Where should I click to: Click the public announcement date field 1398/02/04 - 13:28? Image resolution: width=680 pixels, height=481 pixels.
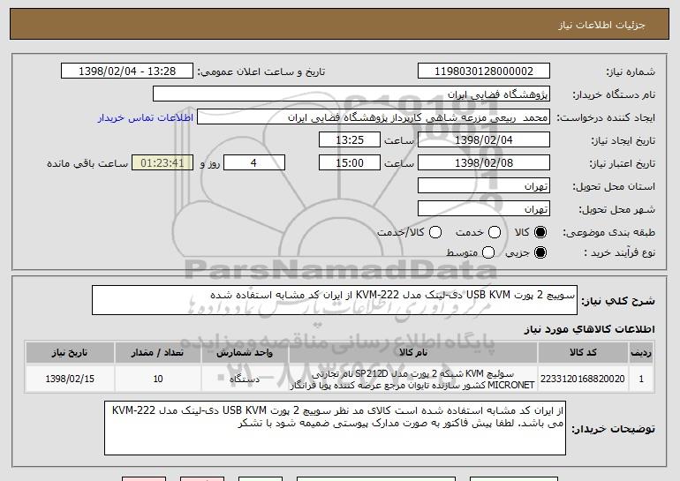coord(127,71)
